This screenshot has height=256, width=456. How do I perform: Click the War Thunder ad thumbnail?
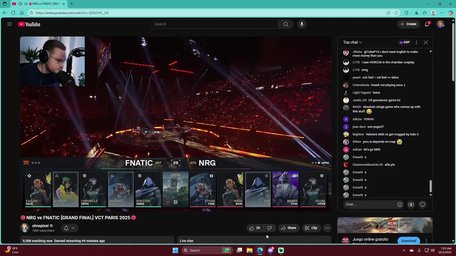pyautogui.click(x=385, y=225)
